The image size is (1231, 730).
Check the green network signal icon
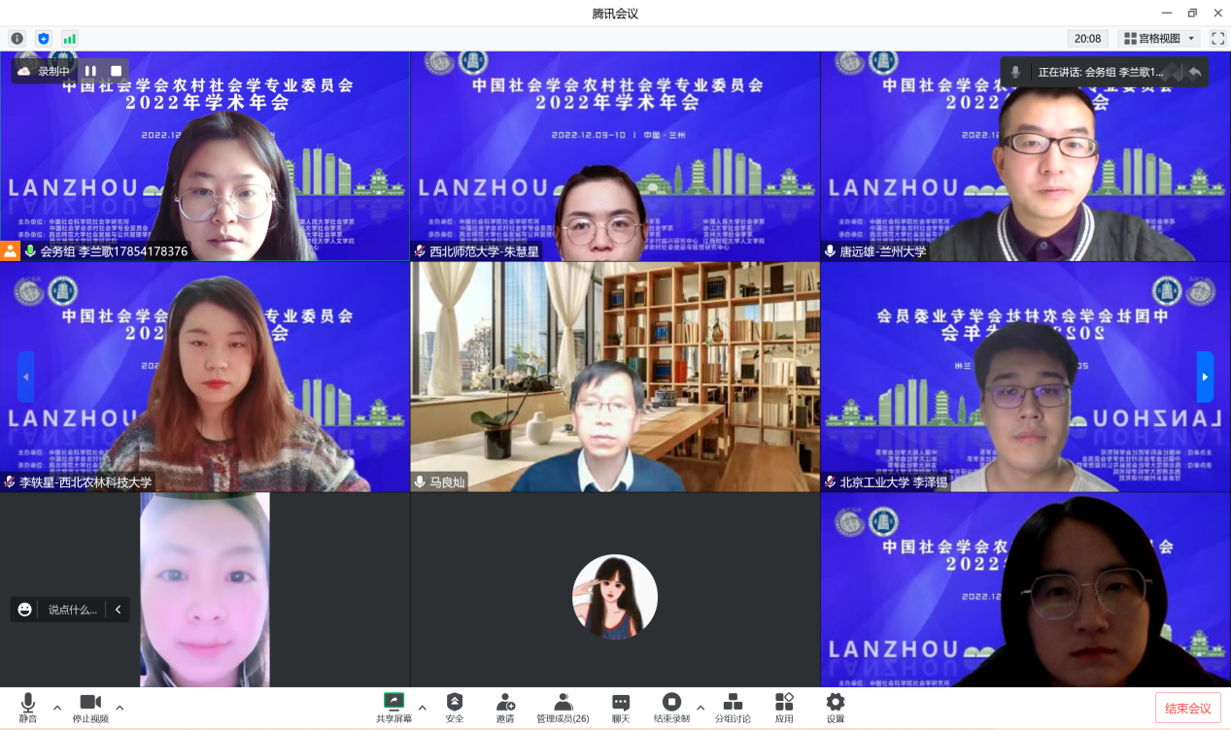[x=69, y=39]
